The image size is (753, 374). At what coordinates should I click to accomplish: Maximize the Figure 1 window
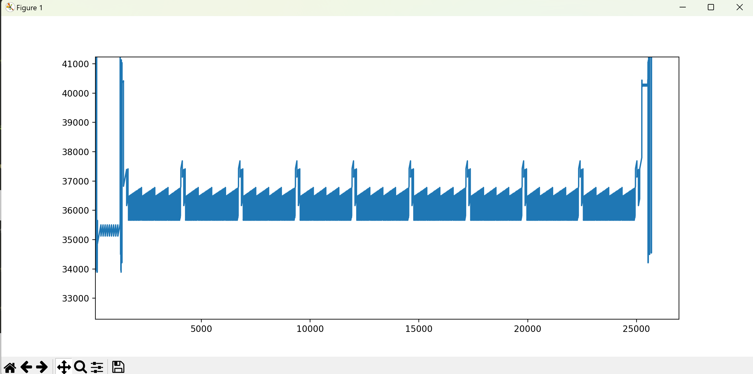711,7
